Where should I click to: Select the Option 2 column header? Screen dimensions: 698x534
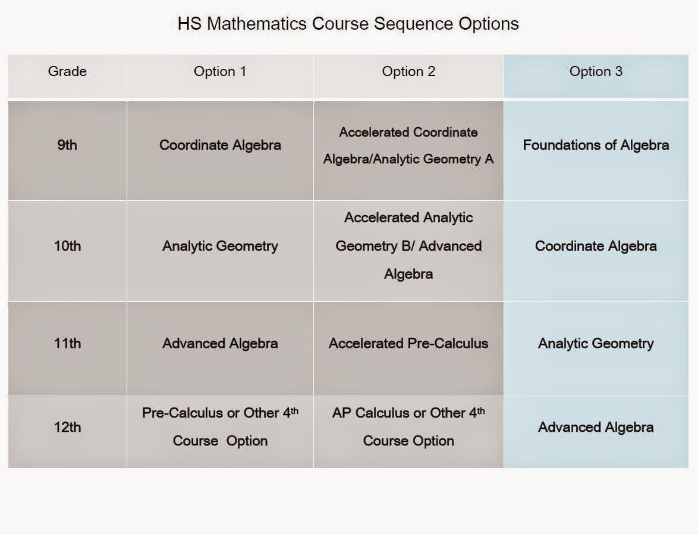[408, 72]
